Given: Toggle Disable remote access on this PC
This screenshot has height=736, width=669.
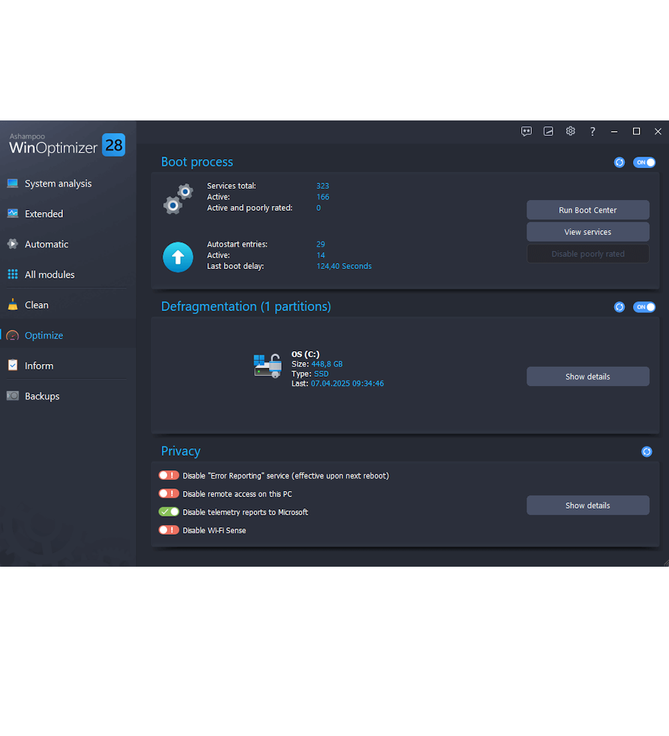Looking at the screenshot, I should pos(169,494).
